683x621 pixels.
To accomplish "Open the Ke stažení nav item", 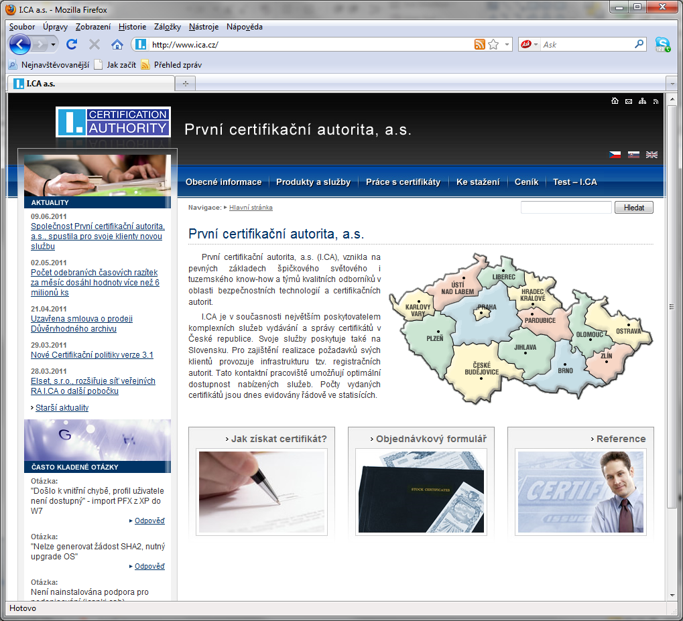I will click(x=478, y=182).
